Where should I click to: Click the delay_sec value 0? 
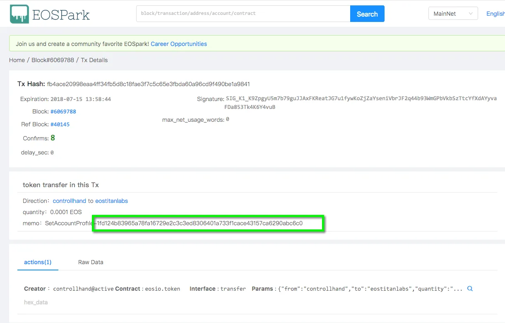pyautogui.click(x=52, y=152)
